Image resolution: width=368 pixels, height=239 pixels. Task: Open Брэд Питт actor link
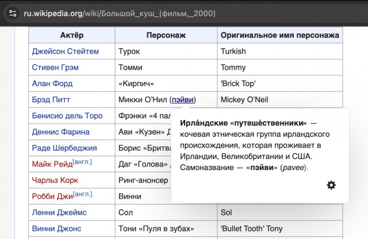coord(51,100)
